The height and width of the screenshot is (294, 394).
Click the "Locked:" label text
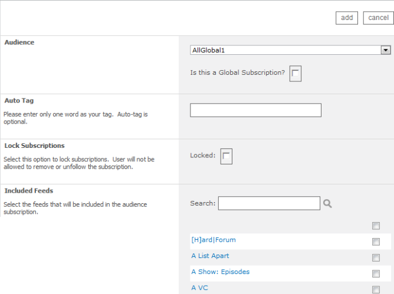click(202, 156)
